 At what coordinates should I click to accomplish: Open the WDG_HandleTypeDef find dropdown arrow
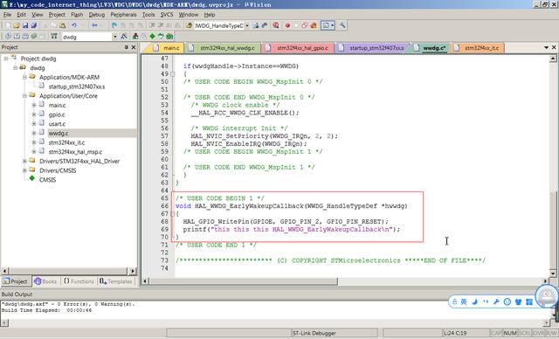tap(246, 25)
